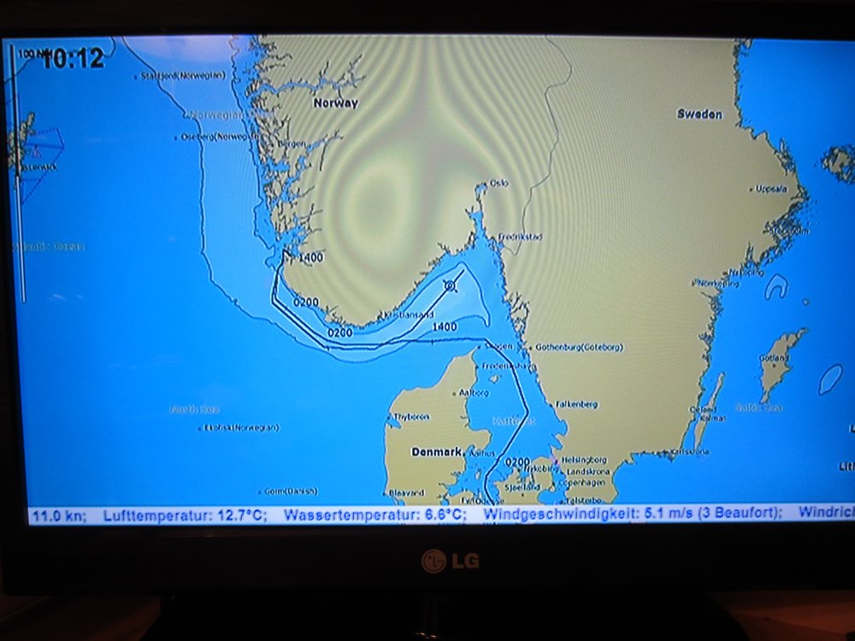The width and height of the screenshot is (855, 641).
Task: Select the Norway country label
Action: tap(335, 103)
